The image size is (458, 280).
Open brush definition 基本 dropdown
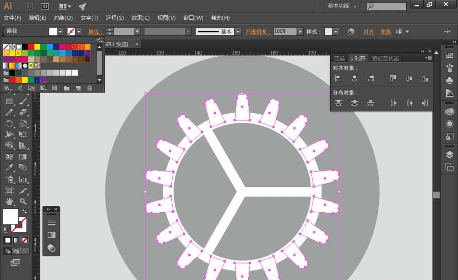pyautogui.click(x=238, y=32)
